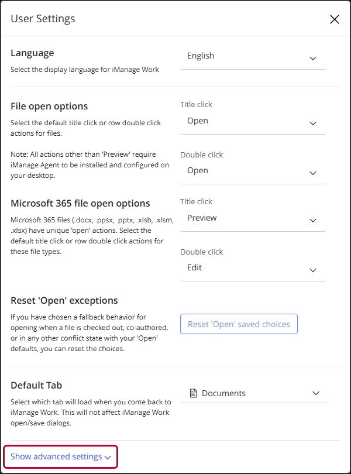Click the 'Select which tab will load' description

(x=91, y=413)
